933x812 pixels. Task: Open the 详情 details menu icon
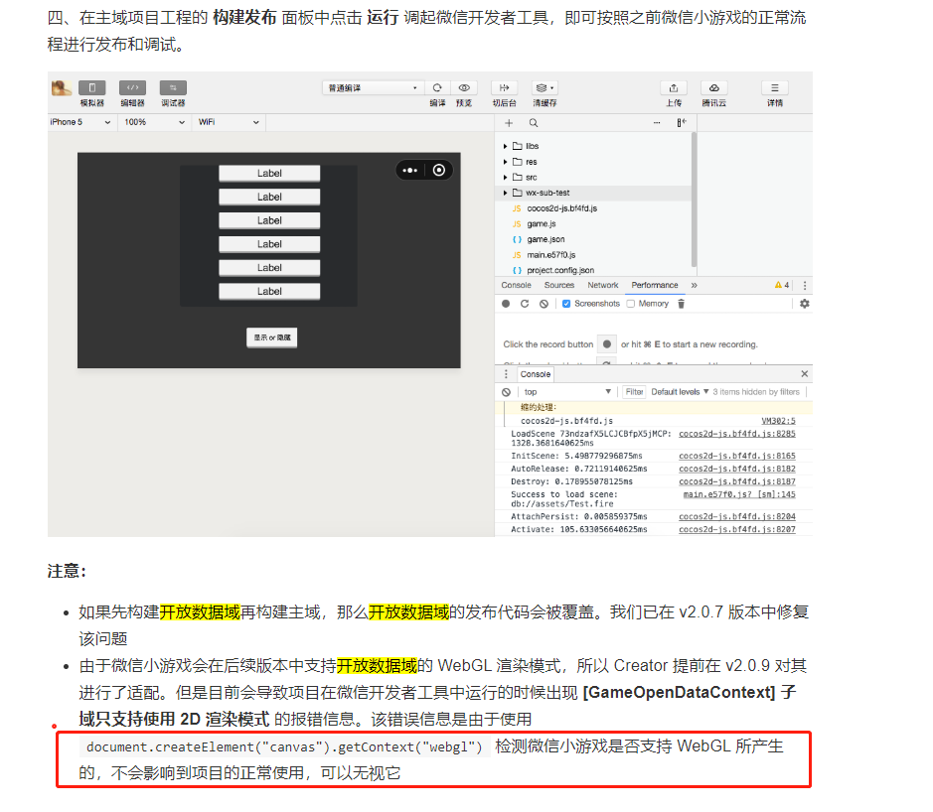tap(775, 88)
